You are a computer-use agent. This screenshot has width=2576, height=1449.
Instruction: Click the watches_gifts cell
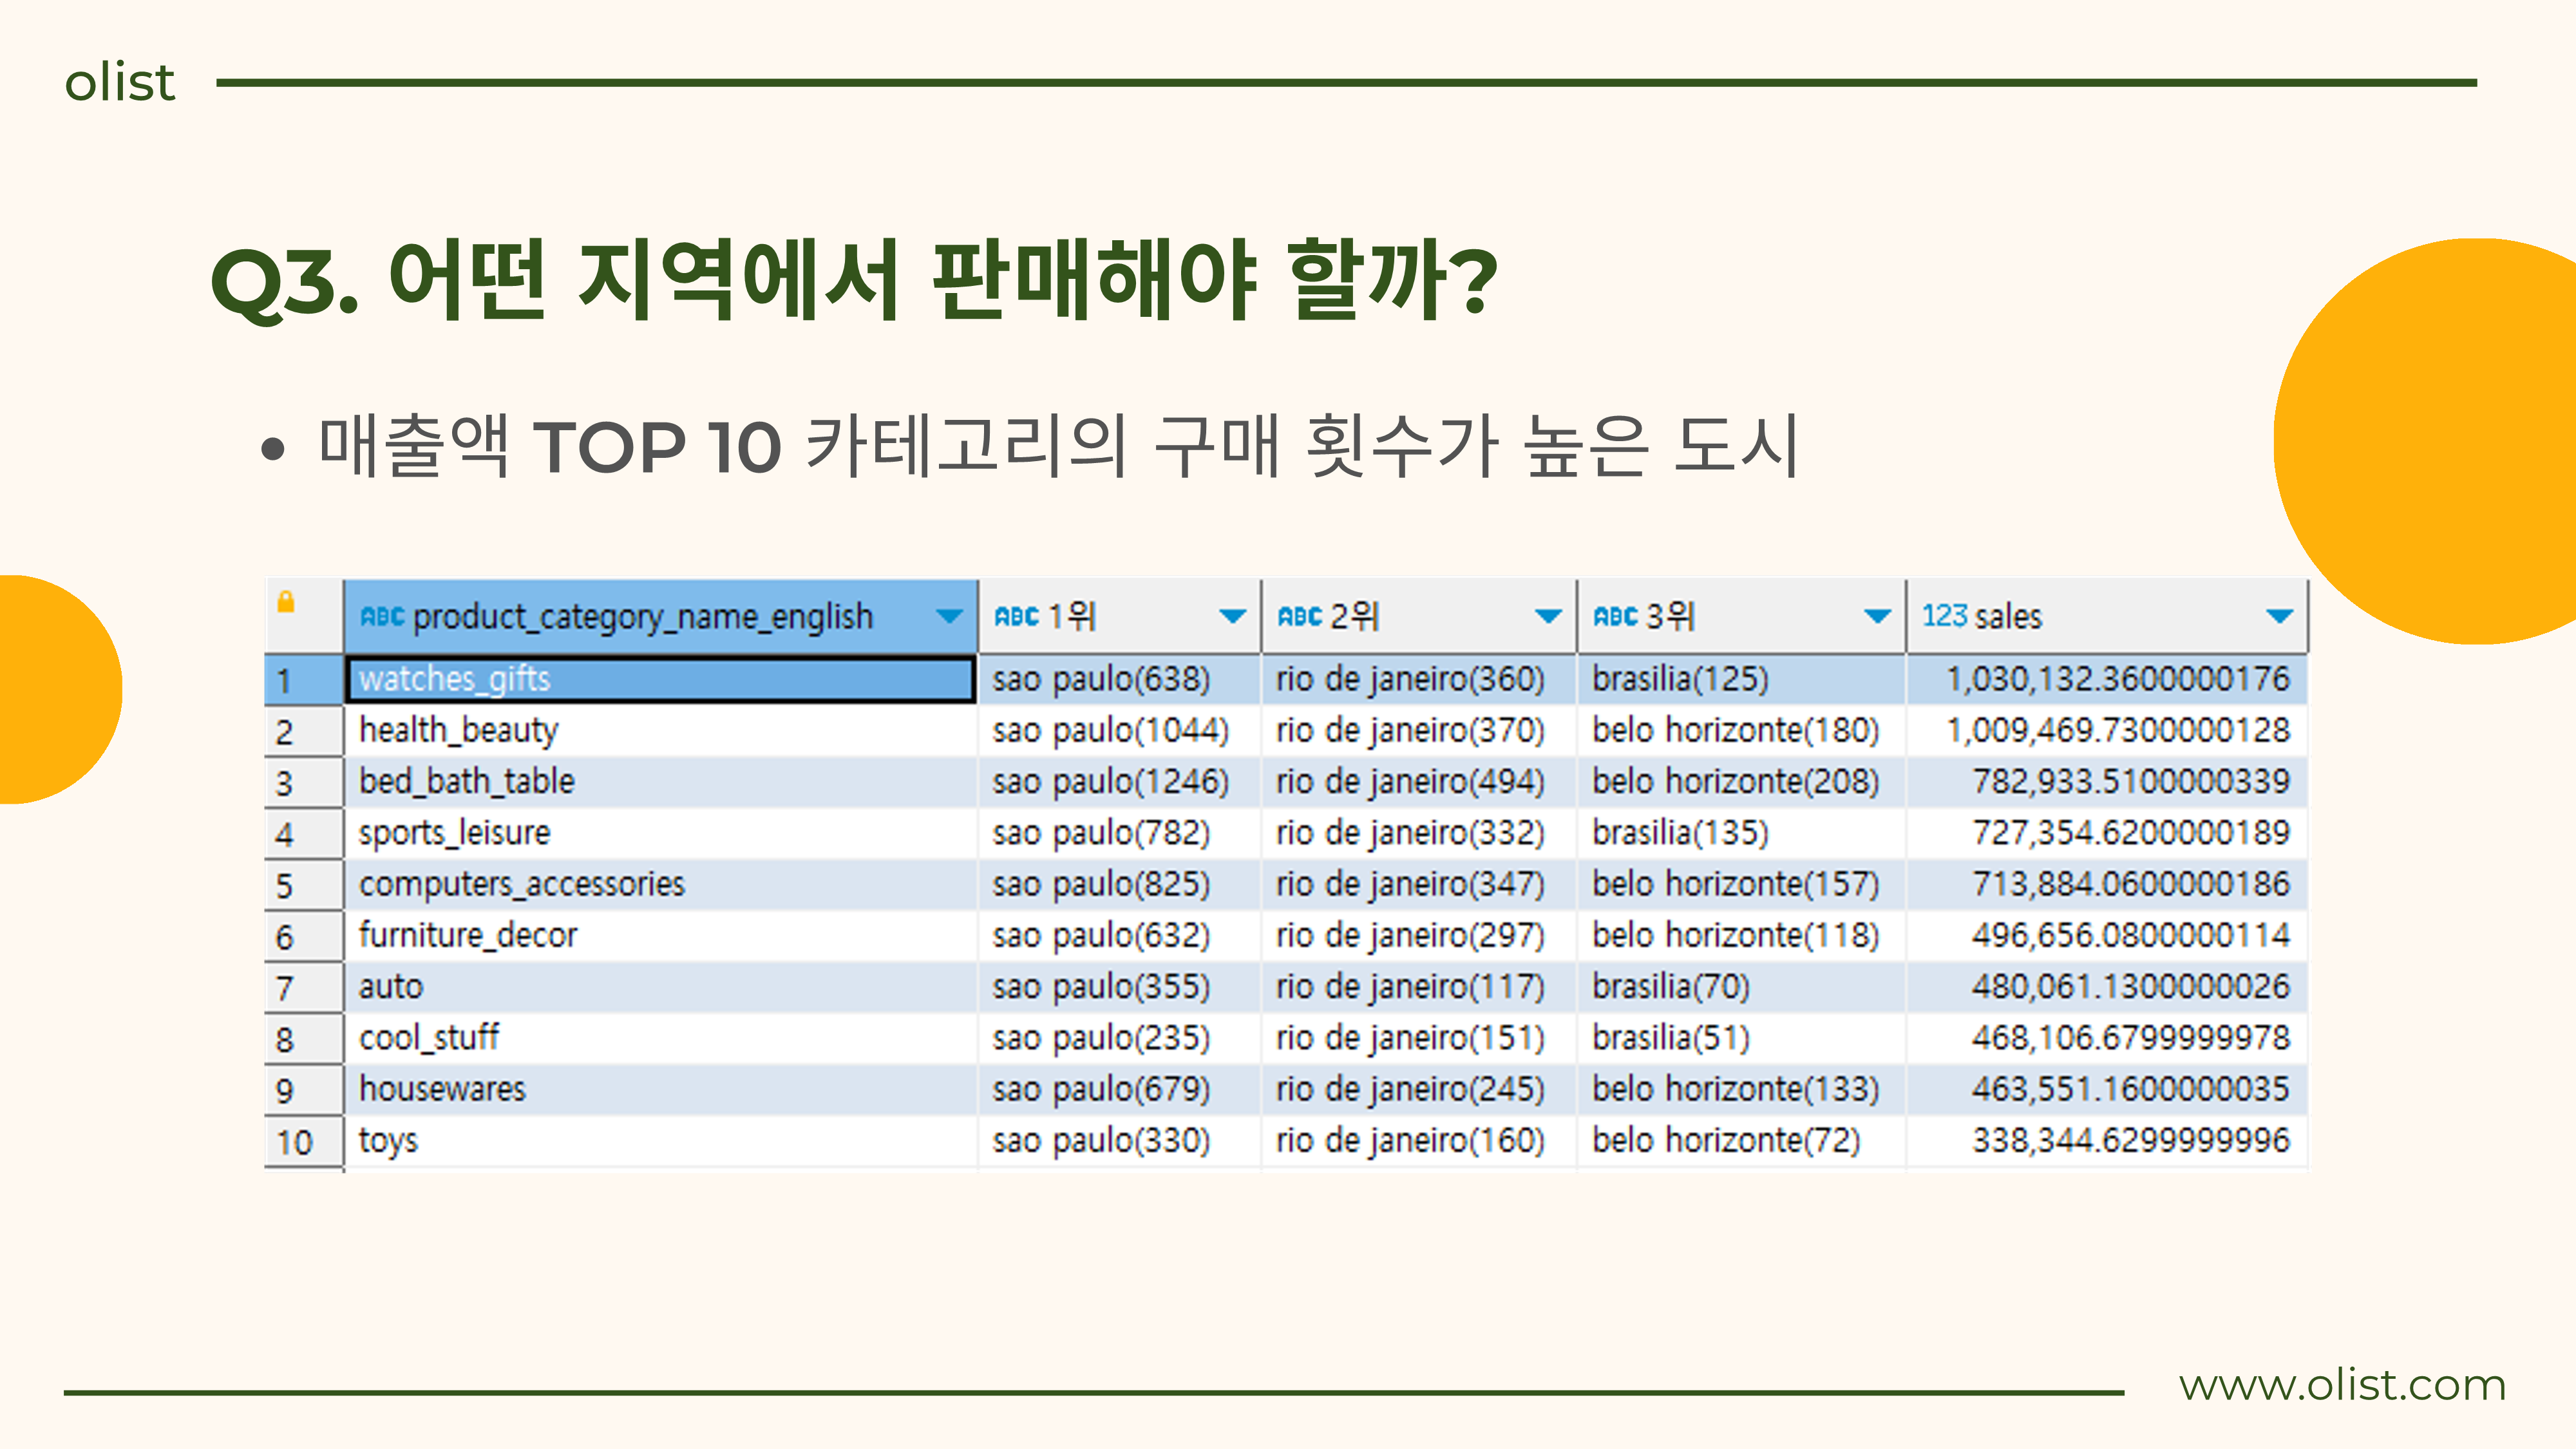pos(660,679)
